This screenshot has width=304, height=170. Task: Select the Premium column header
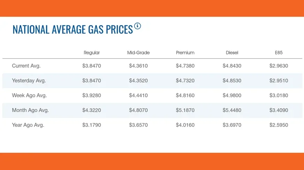[x=185, y=53]
